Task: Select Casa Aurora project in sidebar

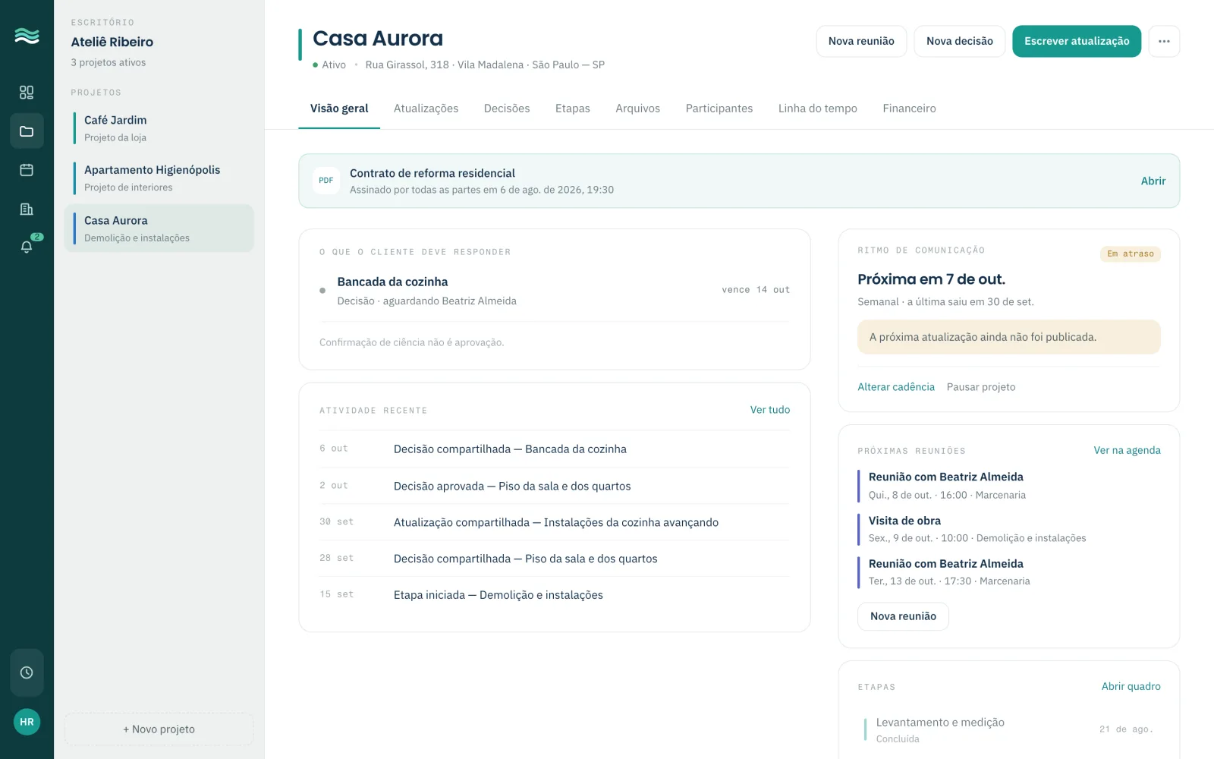Action: [159, 228]
